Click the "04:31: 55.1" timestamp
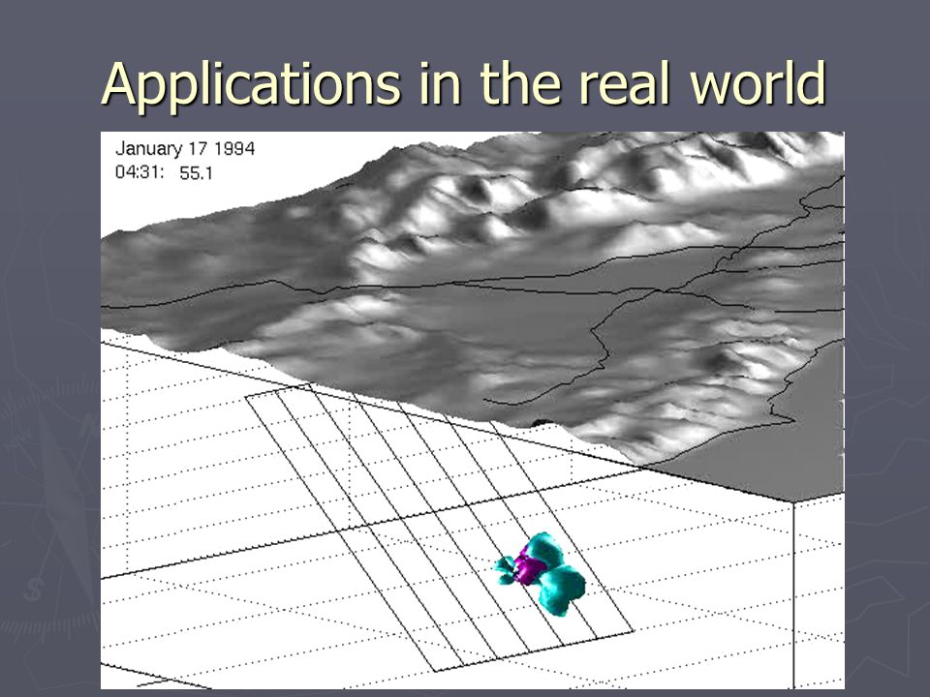930x697 pixels. (164, 173)
